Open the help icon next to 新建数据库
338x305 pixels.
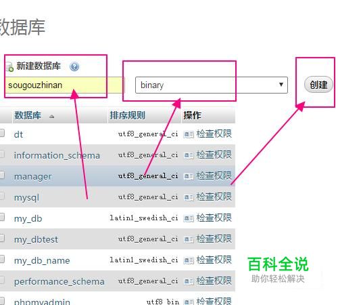(x=74, y=66)
